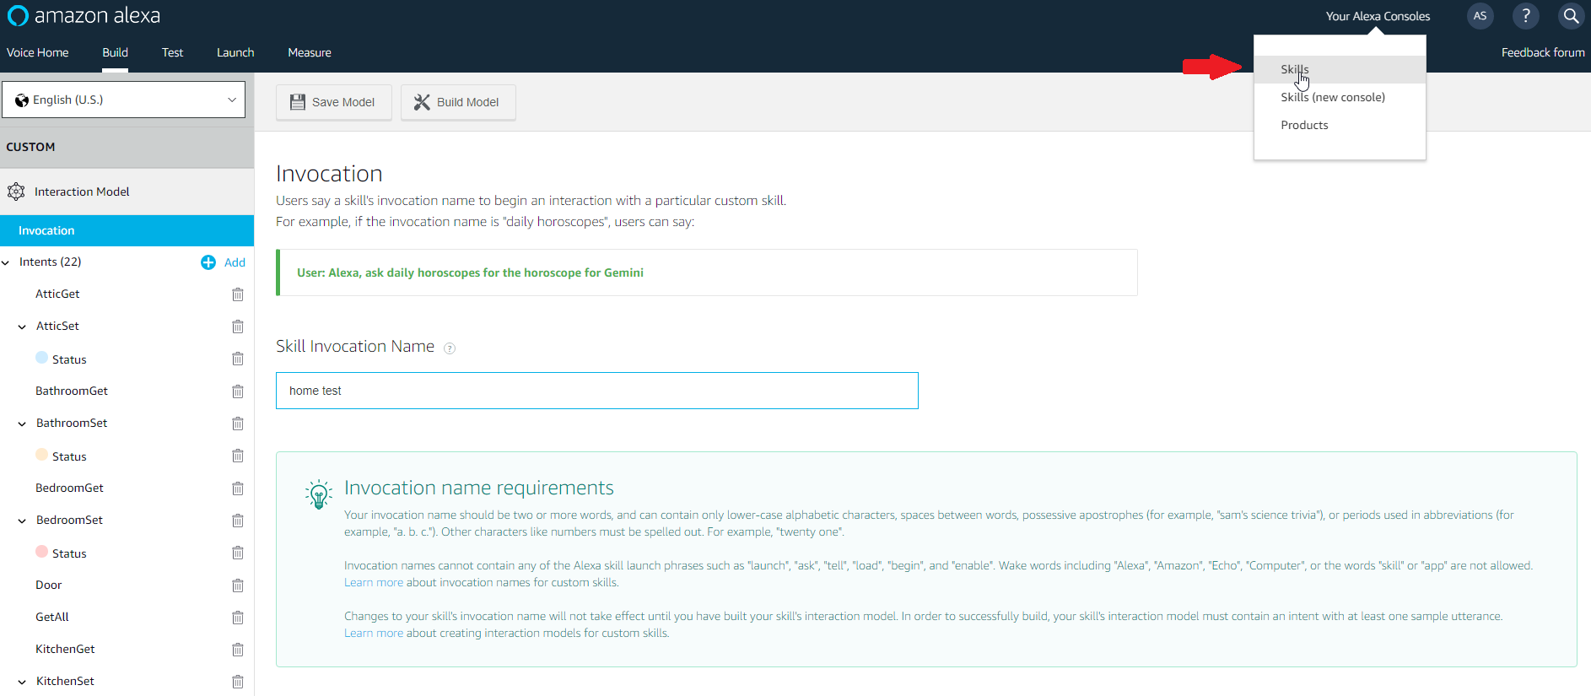Viewport: 1591px width, 696px height.
Task: Open the help question mark icon
Action: [x=1525, y=16]
